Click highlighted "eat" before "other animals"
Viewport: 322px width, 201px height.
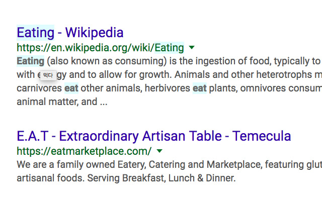(x=71, y=88)
